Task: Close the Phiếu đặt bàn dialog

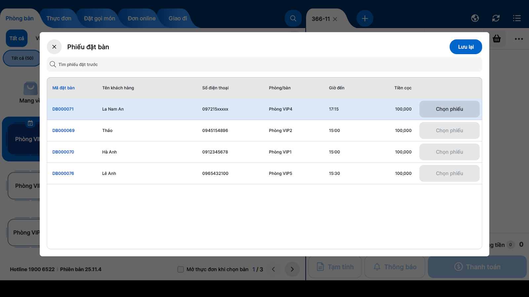Action: click(x=54, y=47)
